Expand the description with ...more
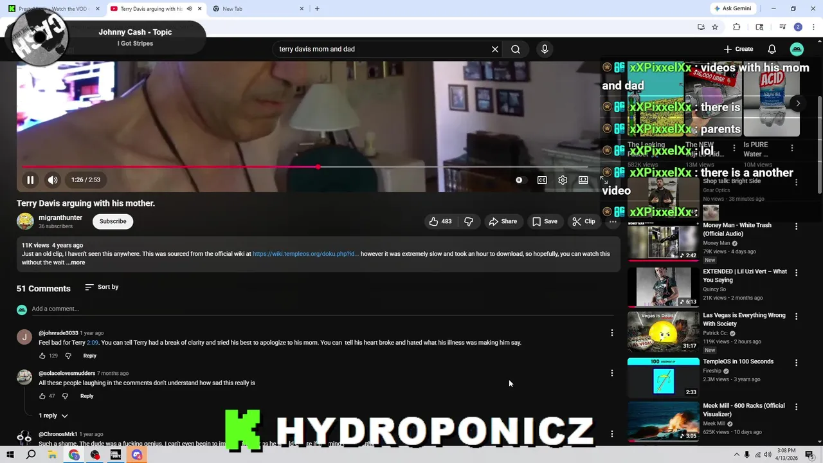The height and width of the screenshot is (463, 823). click(75, 262)
